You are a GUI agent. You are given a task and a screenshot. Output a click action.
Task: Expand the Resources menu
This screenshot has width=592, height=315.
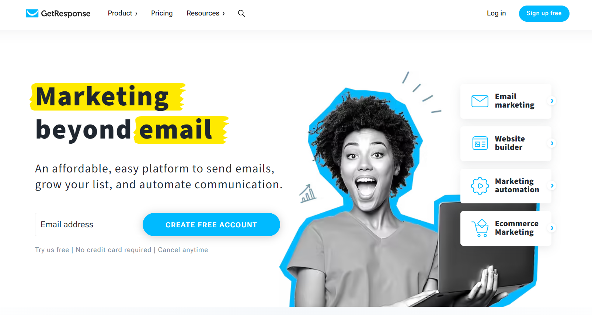pos(206,13)
